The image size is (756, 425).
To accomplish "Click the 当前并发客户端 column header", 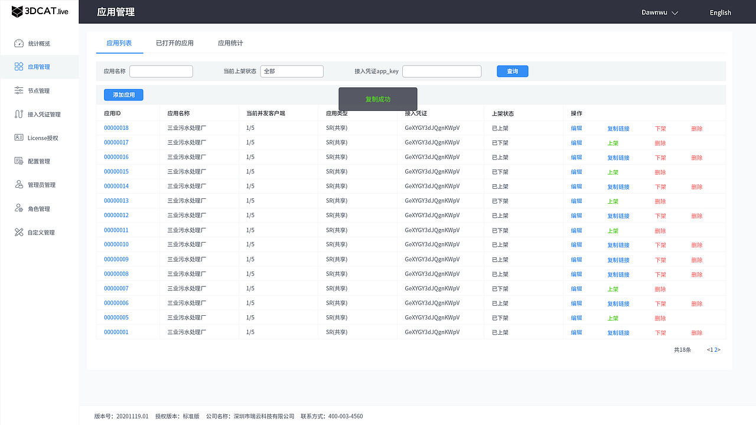I will [265, 113].
